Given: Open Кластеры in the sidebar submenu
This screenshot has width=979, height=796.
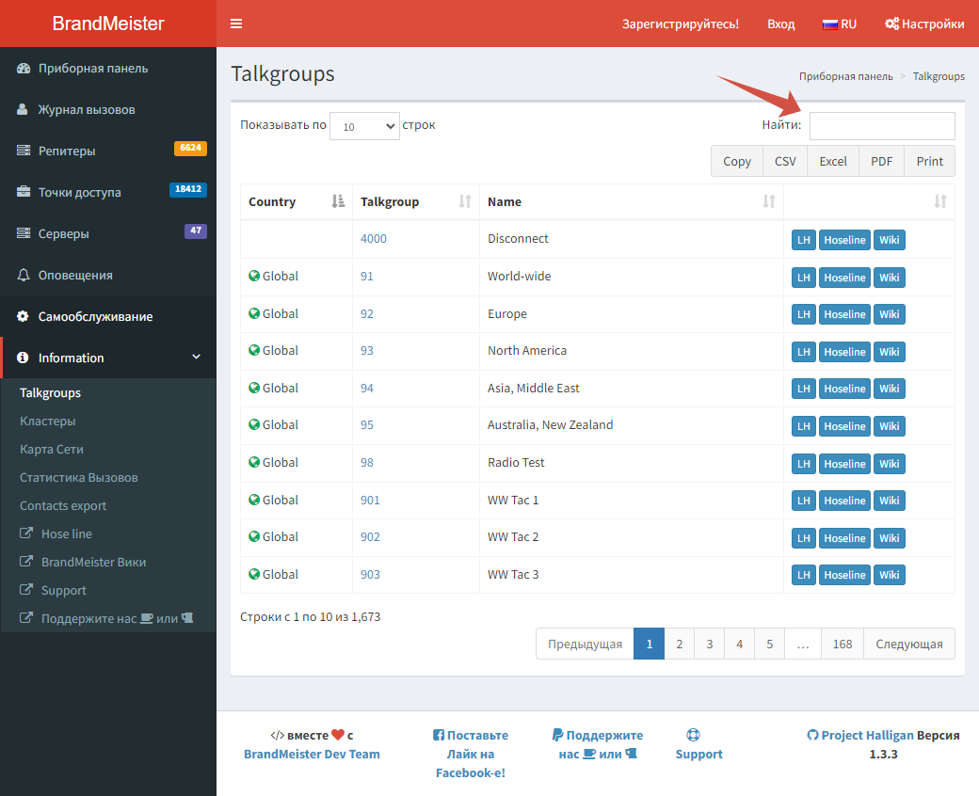Looking at the screenshot, I should (x=47, y=422).
